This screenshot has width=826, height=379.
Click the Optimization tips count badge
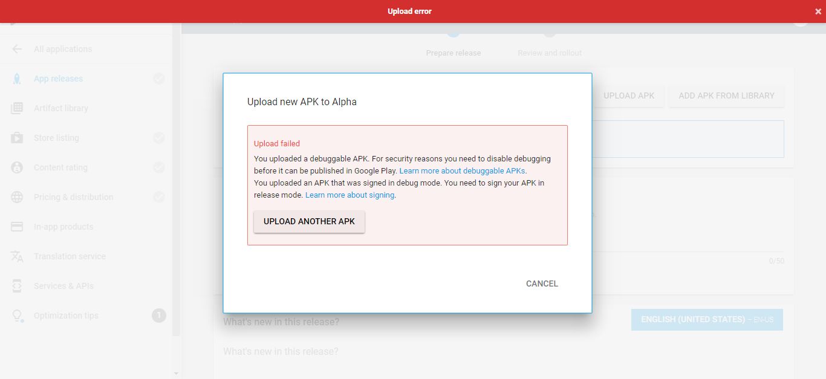(x=158, y=316)
